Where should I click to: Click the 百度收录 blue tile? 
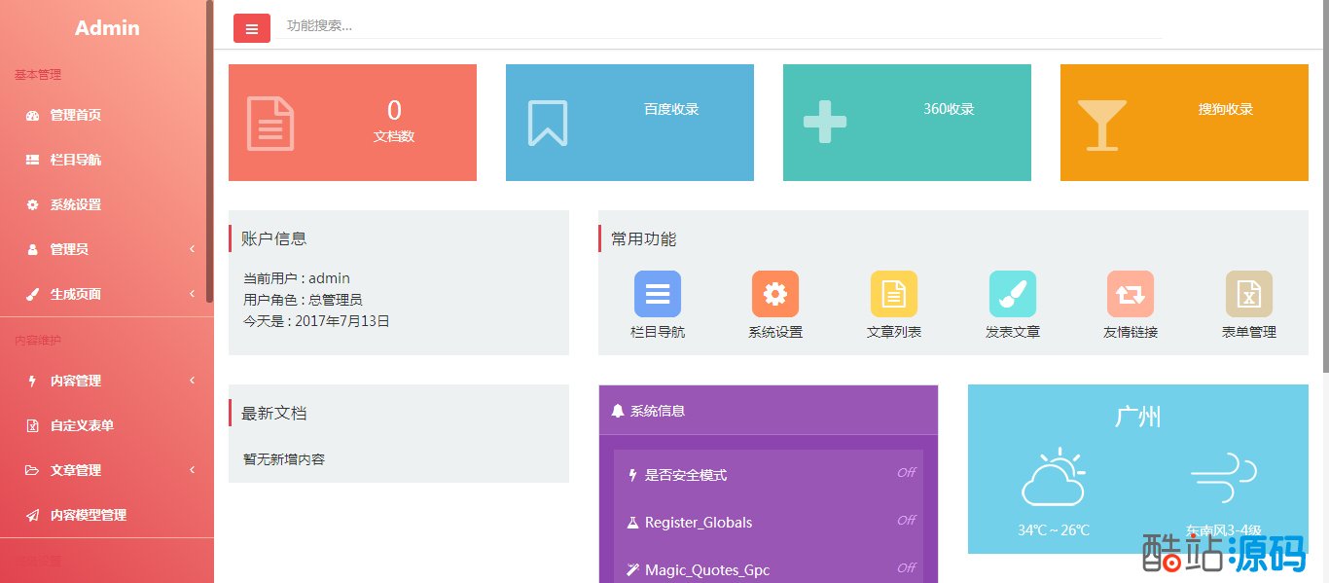pyautogui.click(x=629, y=123)
